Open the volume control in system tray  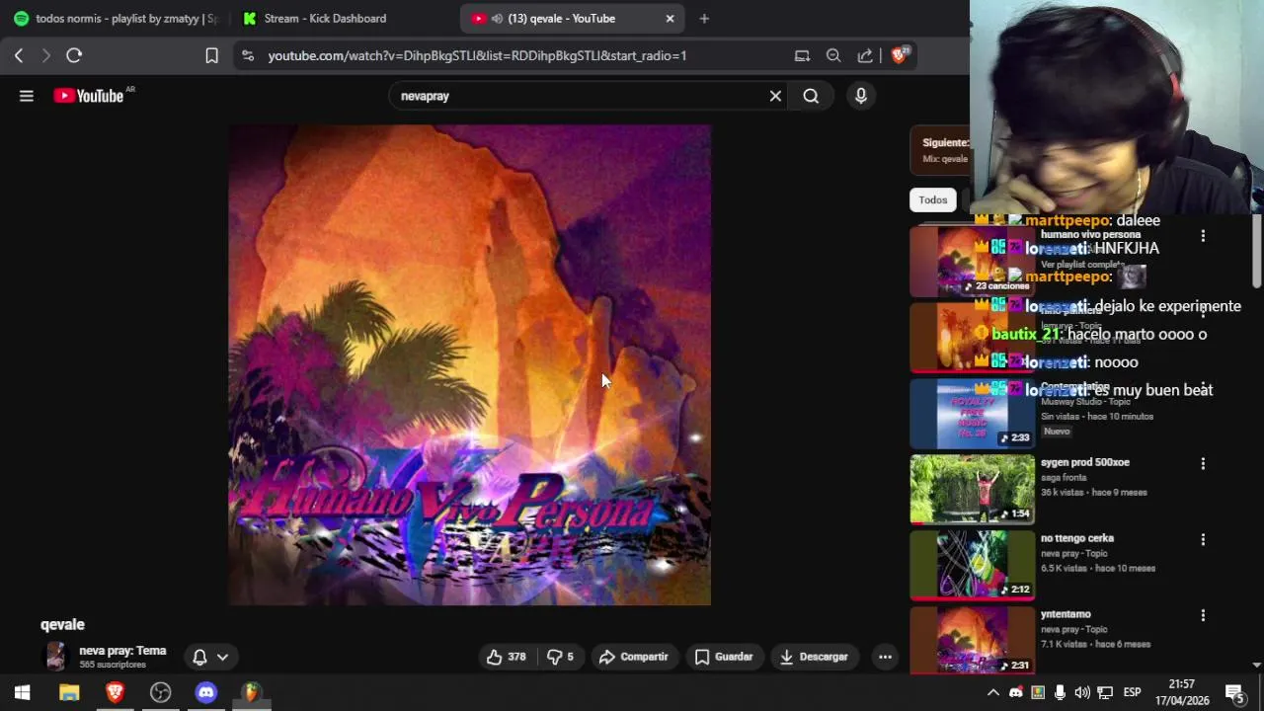click(x=1082, y=692)
